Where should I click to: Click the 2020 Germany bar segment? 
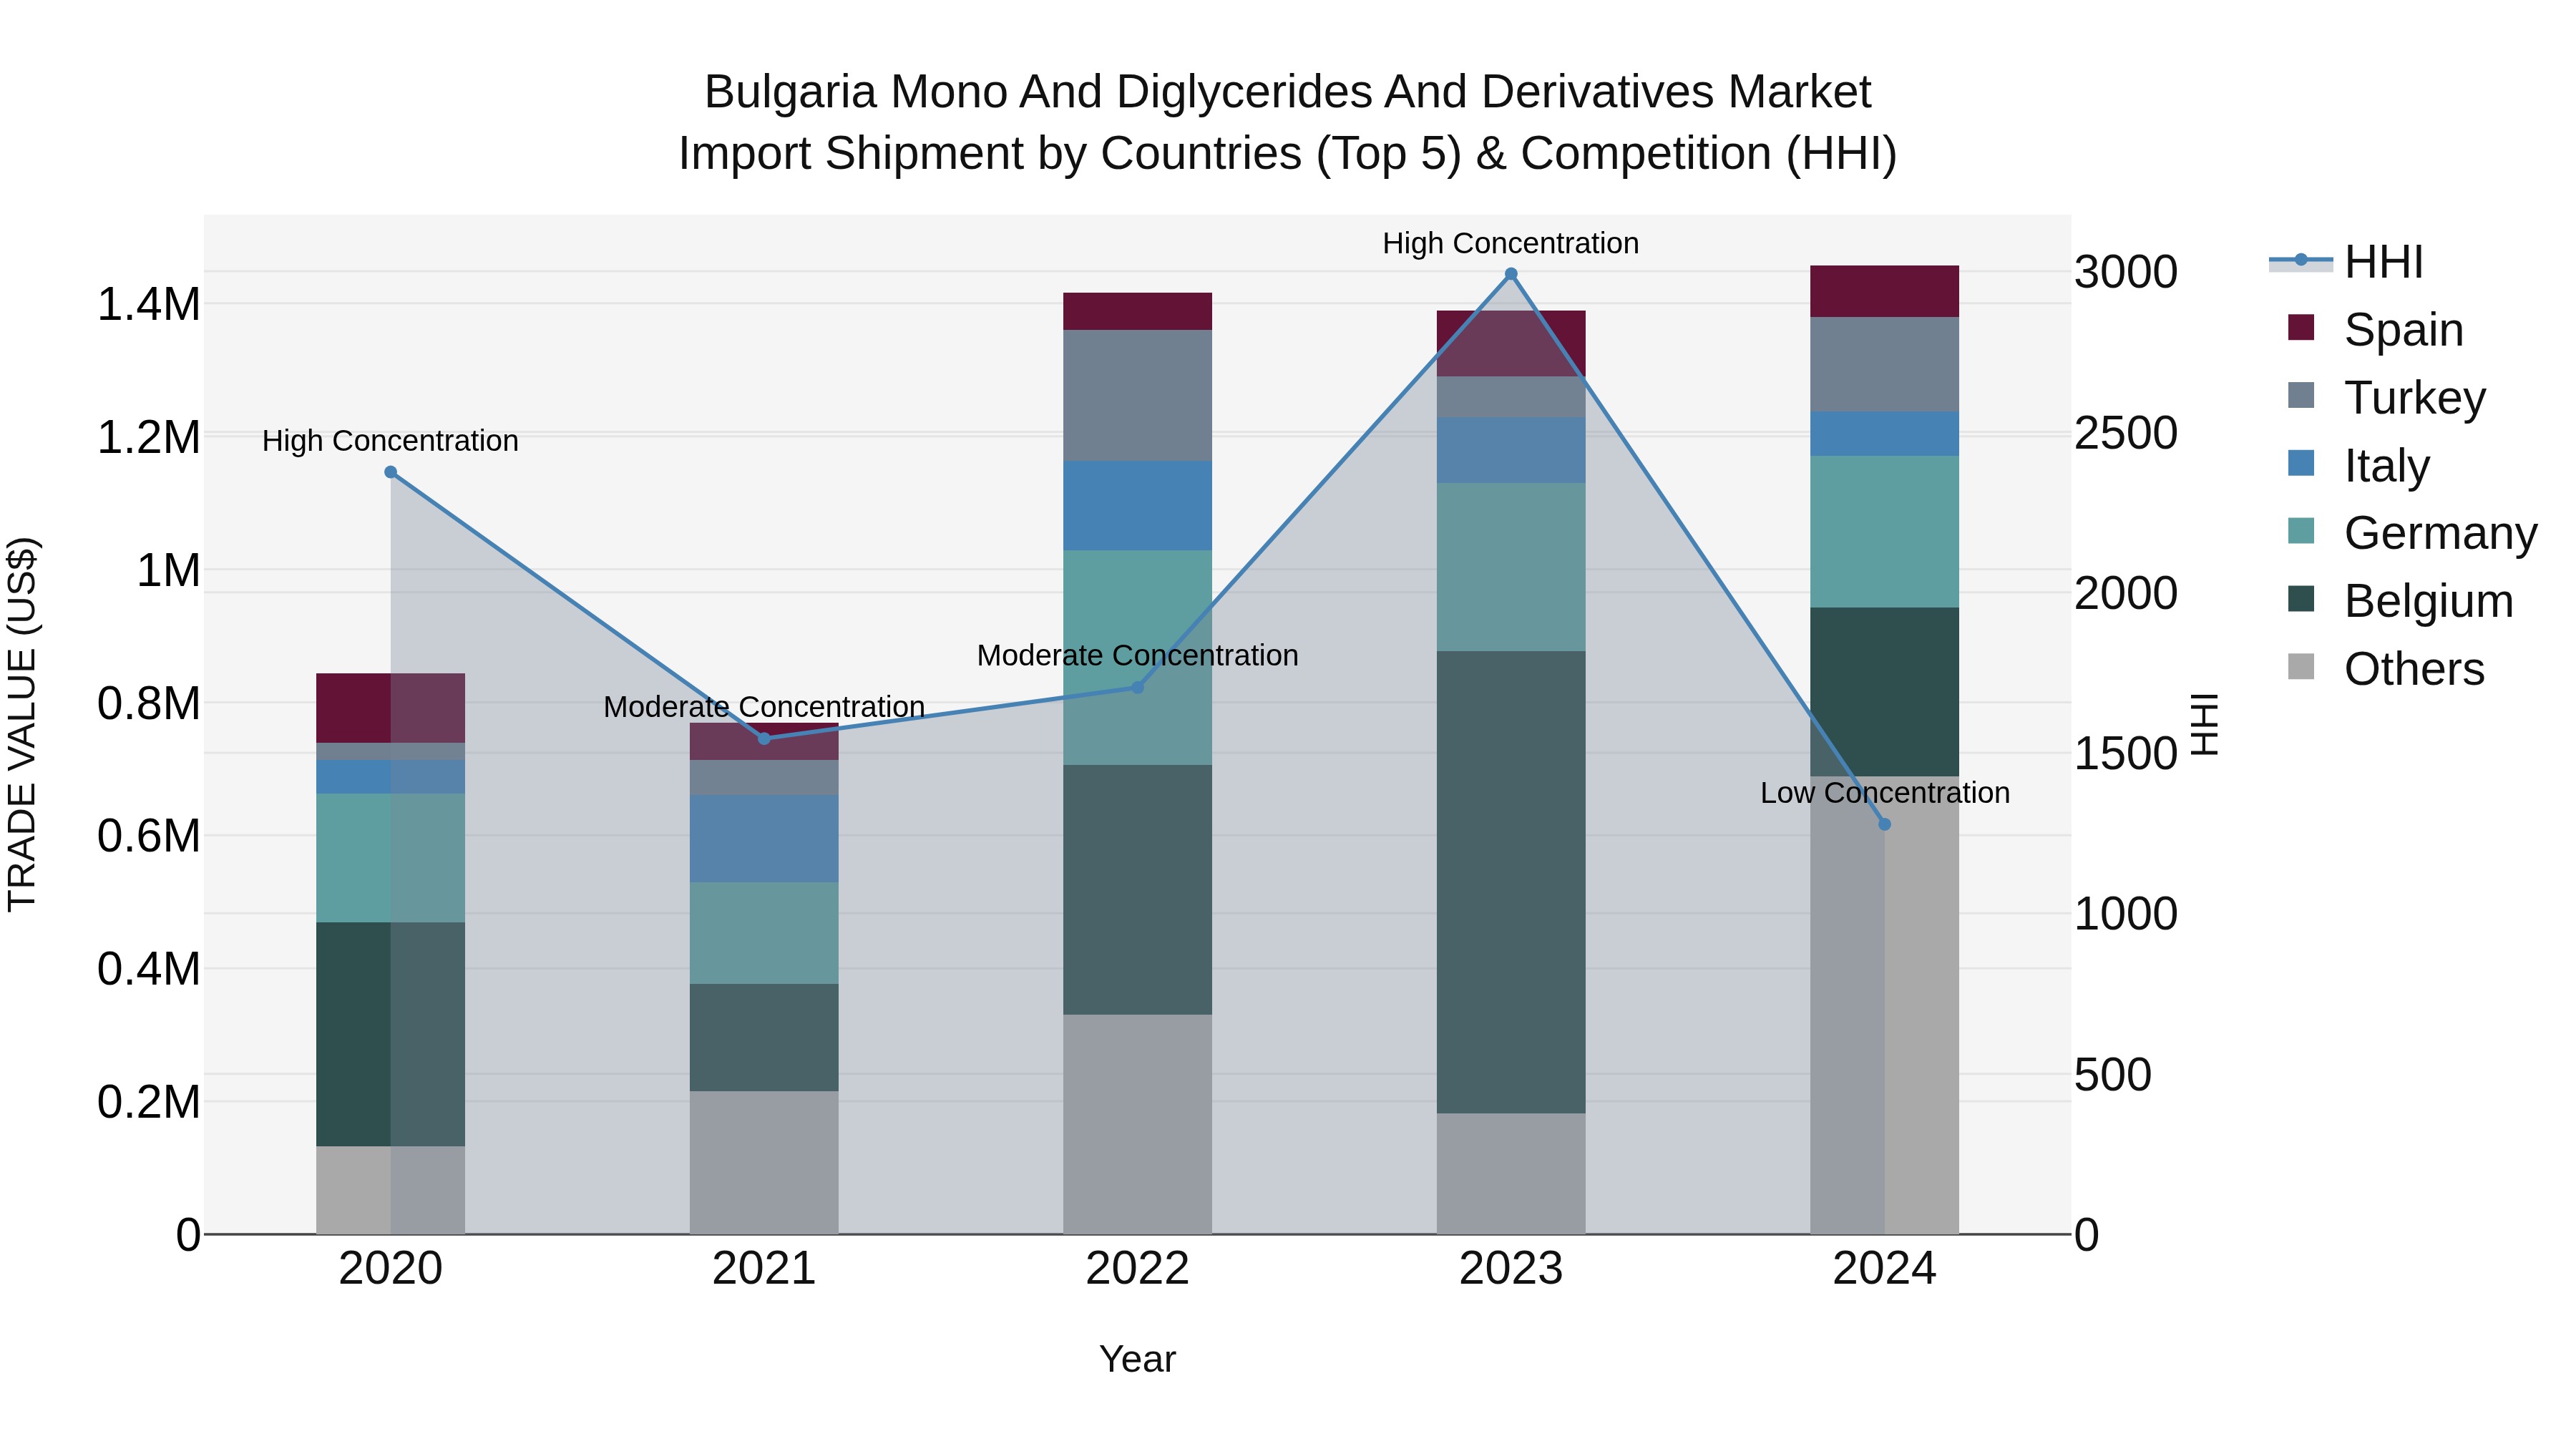[x=391, y=858]
